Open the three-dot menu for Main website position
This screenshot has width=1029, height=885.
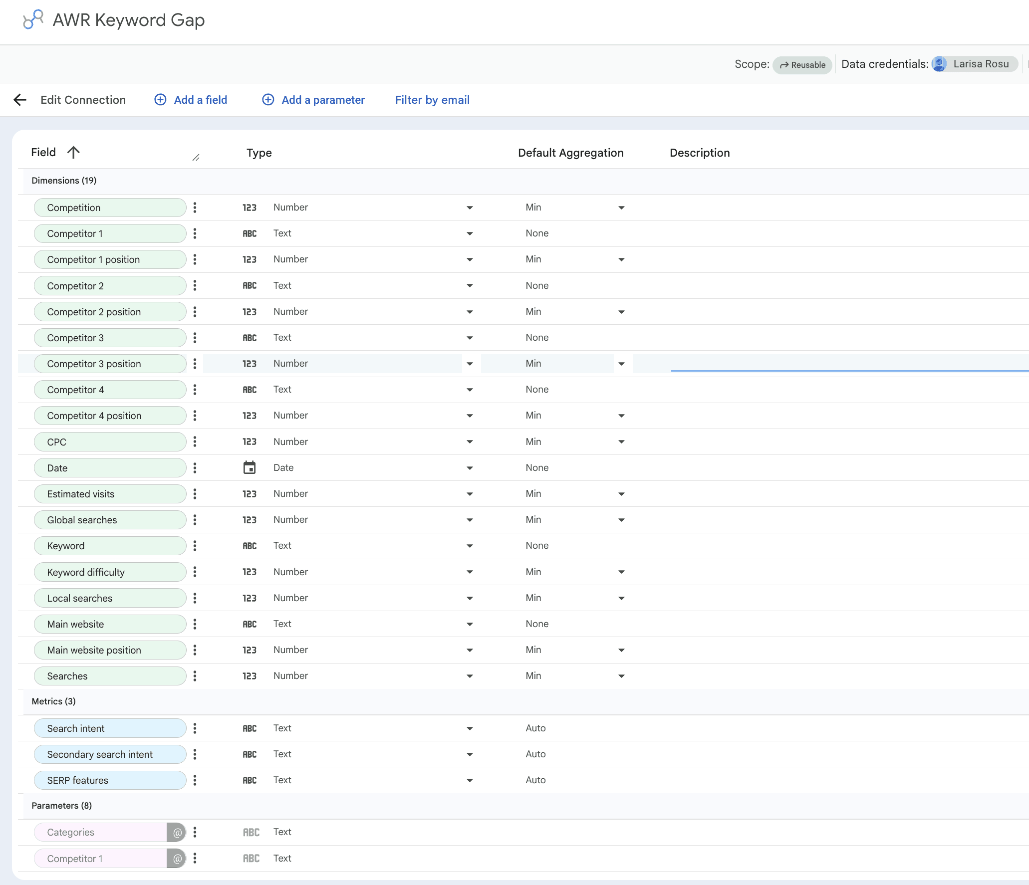point(195,650)
